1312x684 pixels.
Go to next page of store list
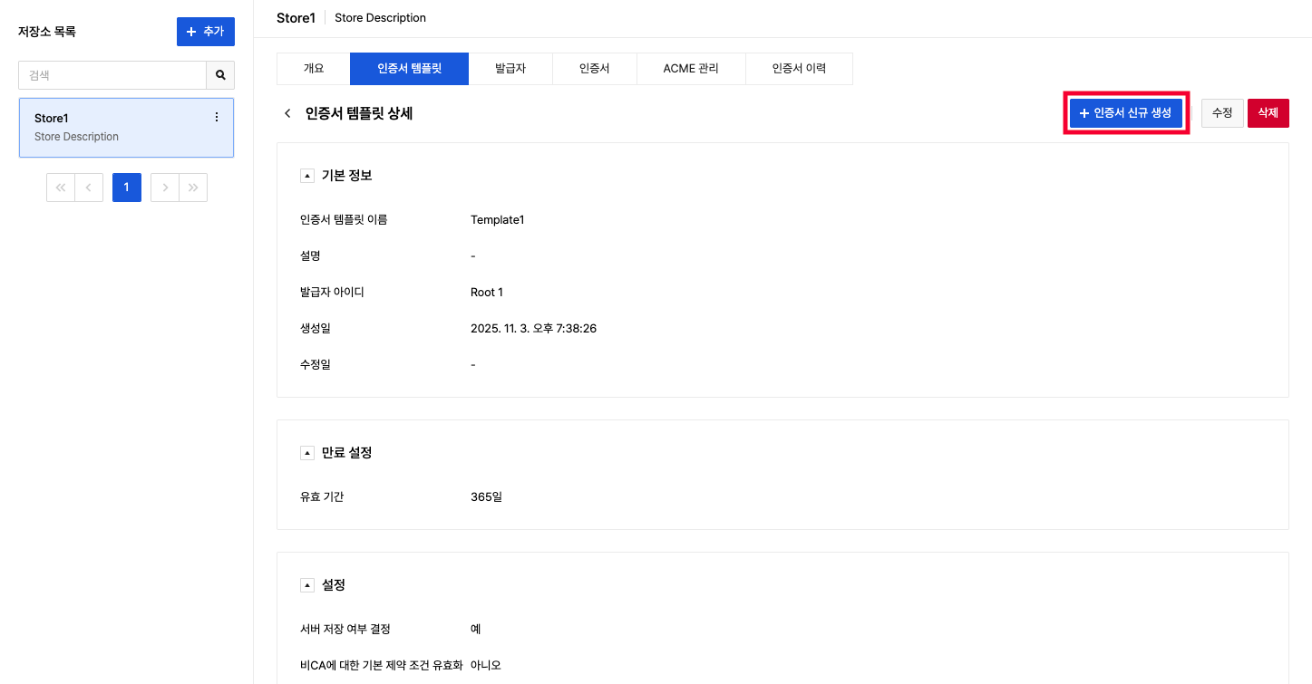coord(165,188)
